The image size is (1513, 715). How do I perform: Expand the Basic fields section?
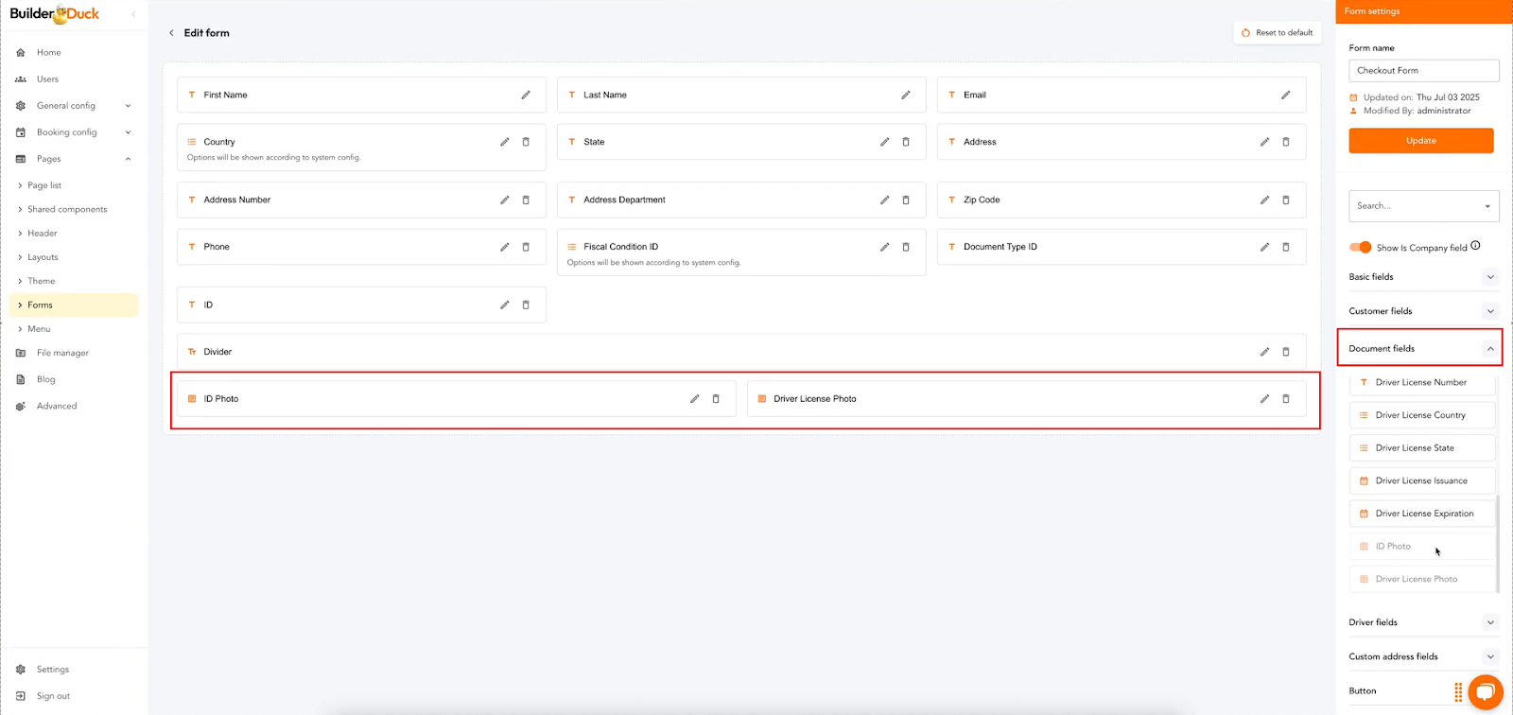tap(1490, 277)
